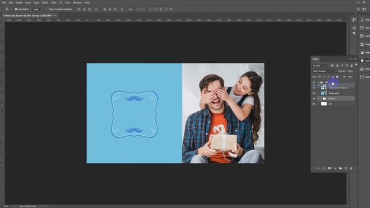Click the align left edges icon
The width and height of the screenshot is (370, 208).
tap(79, 9)
